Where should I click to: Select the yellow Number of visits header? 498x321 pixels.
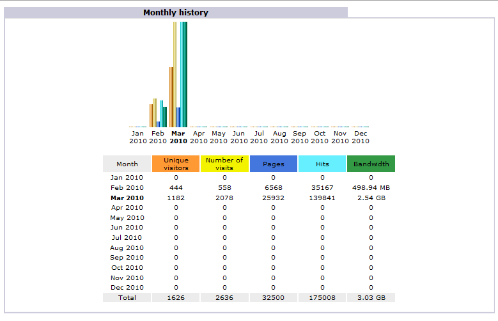[224, 164]
